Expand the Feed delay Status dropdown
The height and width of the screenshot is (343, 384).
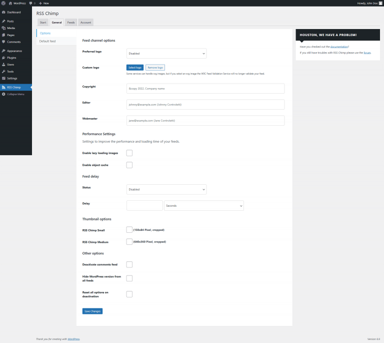coord(166,190)
